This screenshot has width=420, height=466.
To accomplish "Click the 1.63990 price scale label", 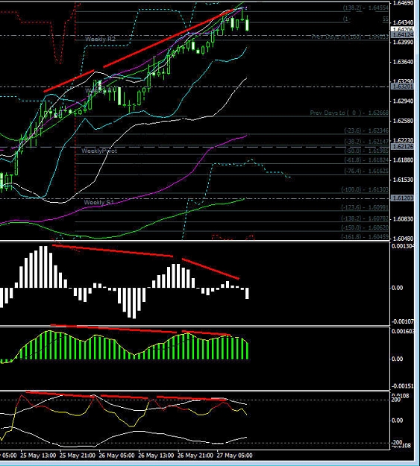I will (404, 42).
